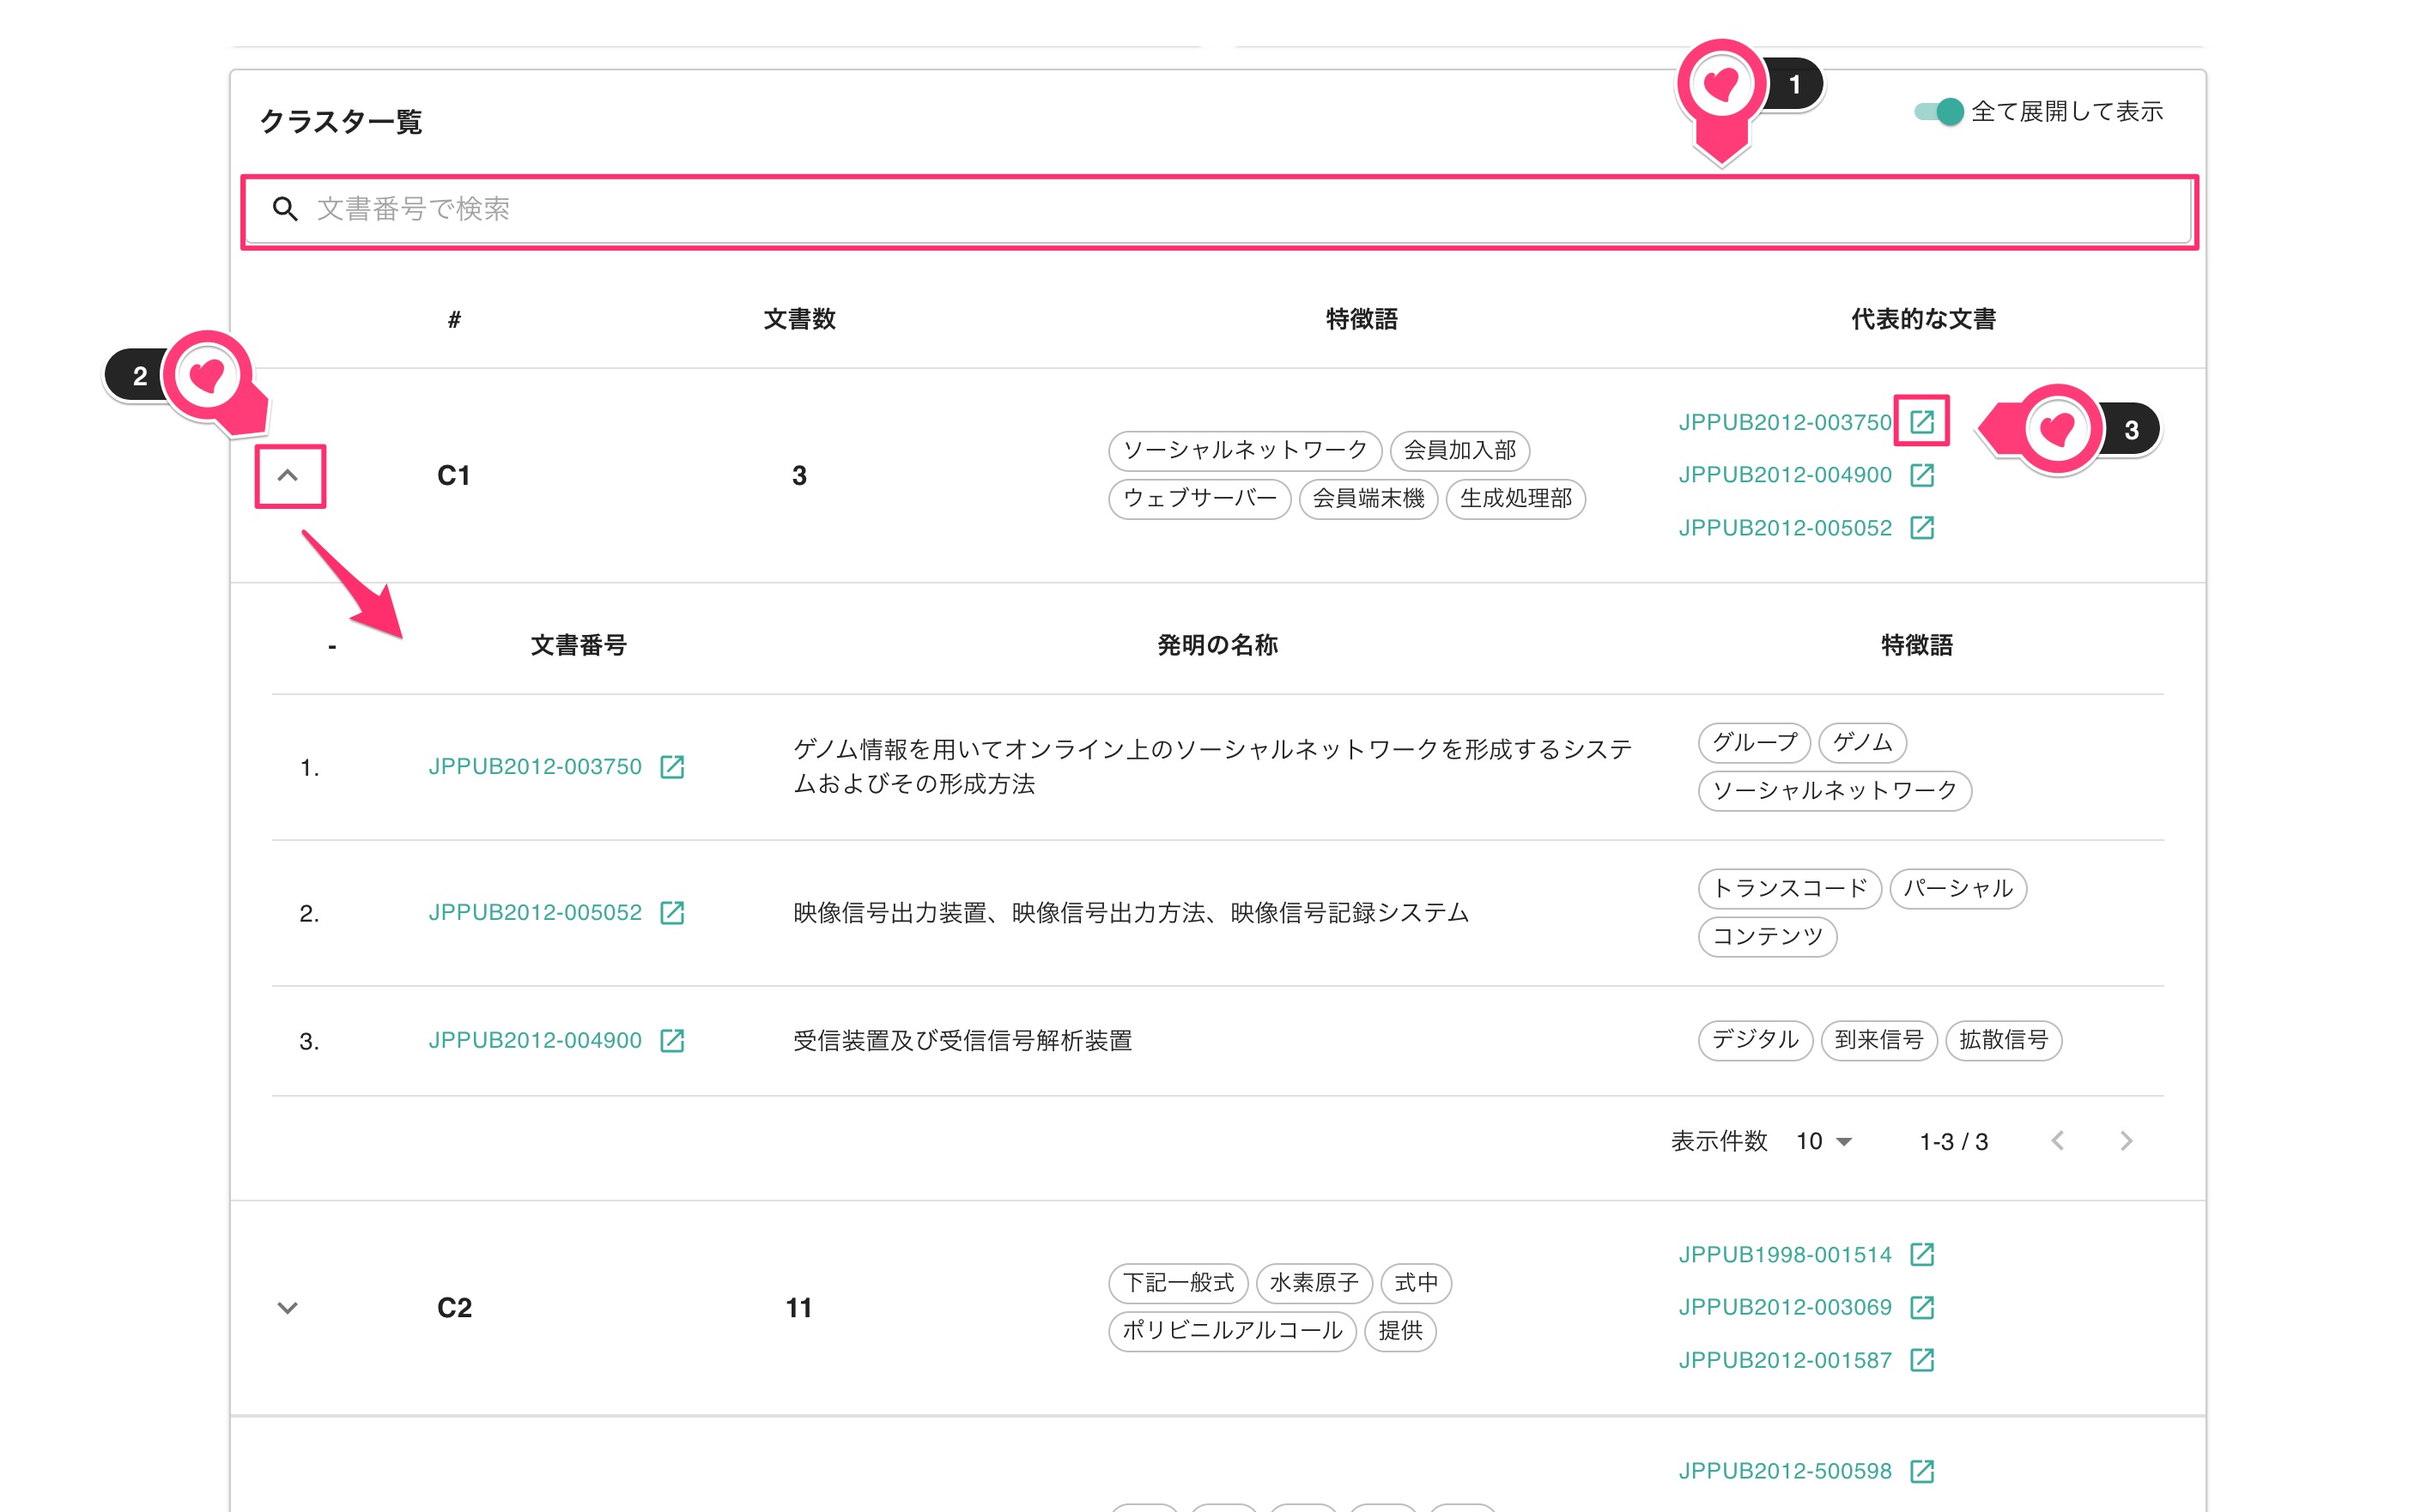
Task: Collapse the C1 cluster row
Action: click(288, 476)
